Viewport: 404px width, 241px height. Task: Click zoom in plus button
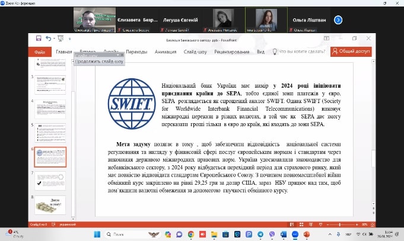[x=357, y=224]
